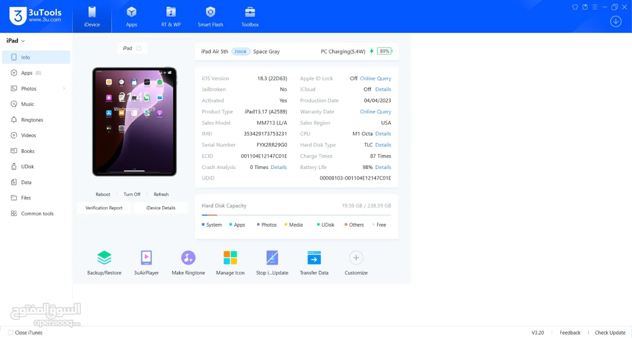View iCloud Details link
632x338 pixels.
pos(383,89)
